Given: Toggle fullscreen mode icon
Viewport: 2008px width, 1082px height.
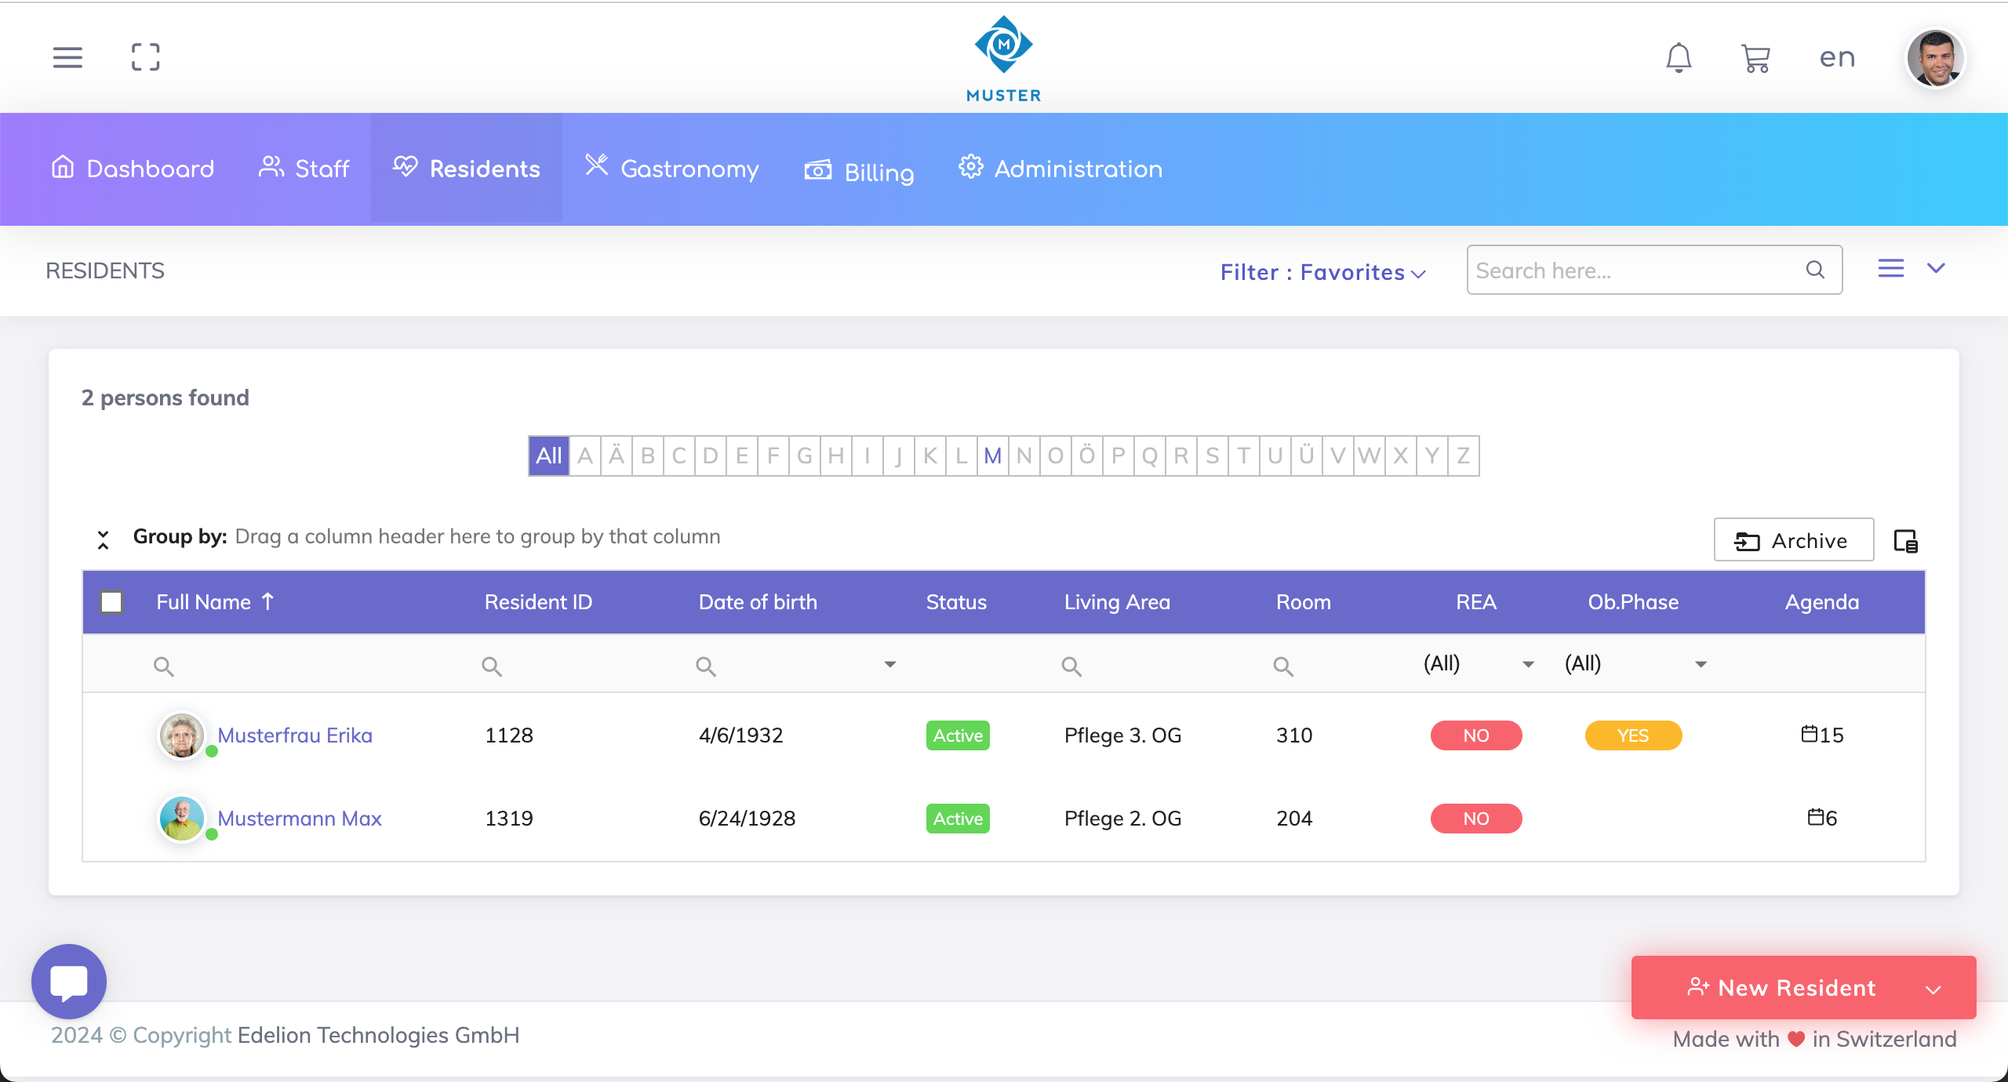Looking at the screenshot, I should pyautogui.click(x=145, y=57).
